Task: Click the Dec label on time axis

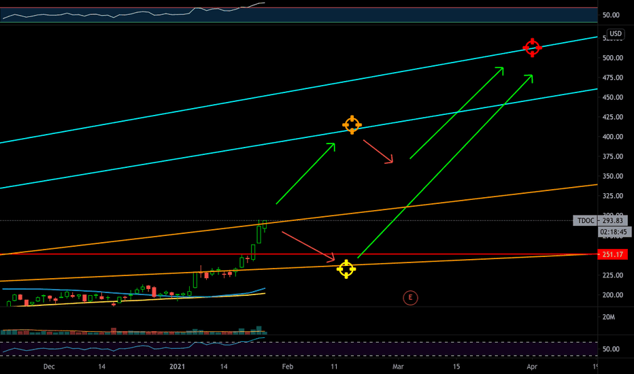Action: (49, 367)
